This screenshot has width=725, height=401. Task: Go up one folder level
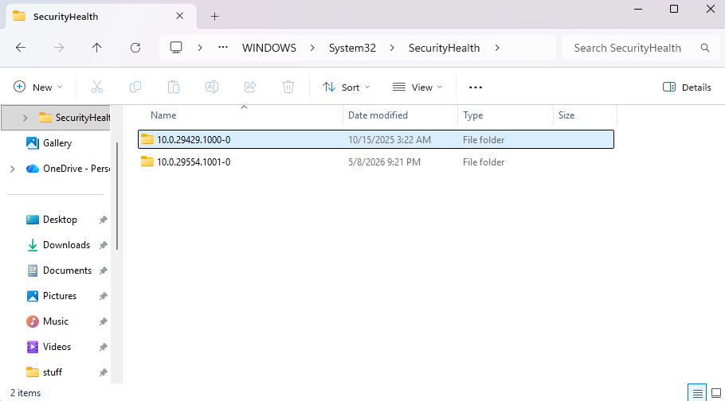tap(96, 48)
